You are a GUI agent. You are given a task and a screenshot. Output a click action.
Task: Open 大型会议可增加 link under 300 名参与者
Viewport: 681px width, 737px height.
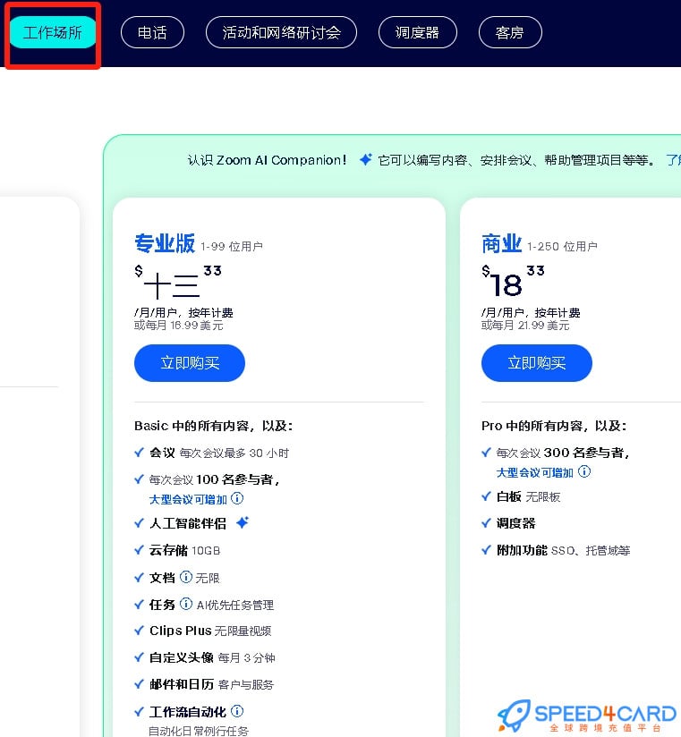535,472
